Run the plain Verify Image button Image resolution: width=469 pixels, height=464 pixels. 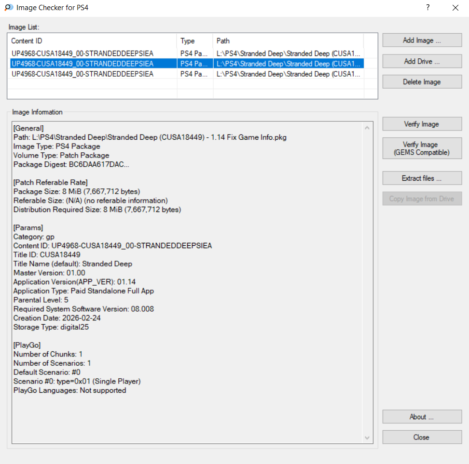click(422, 124)
